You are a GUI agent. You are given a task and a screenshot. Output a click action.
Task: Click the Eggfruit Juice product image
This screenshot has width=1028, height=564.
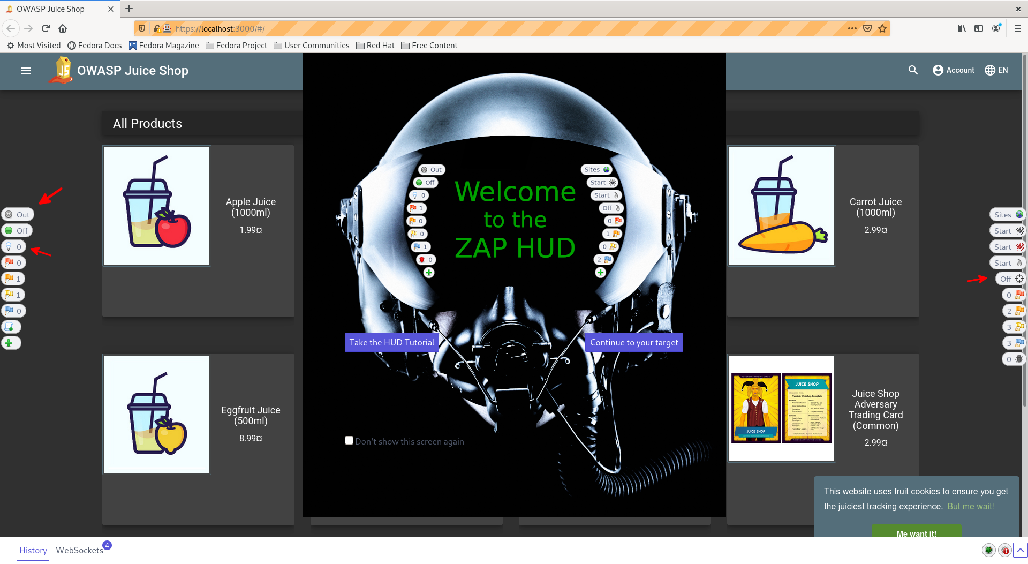(x=157, y=415)
